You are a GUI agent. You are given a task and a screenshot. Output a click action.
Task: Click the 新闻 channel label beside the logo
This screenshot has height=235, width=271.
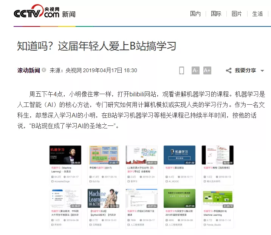coord(69,14)
